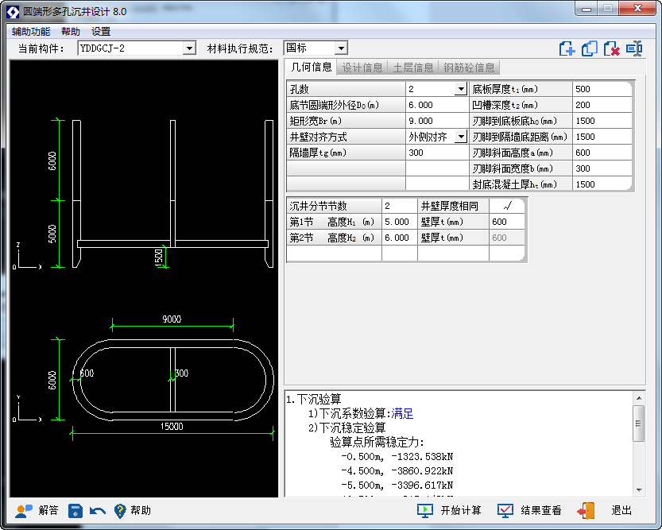Click the 第1节 高度H₁ value field
The image size is (662, 530).
(x=400, y=222)
